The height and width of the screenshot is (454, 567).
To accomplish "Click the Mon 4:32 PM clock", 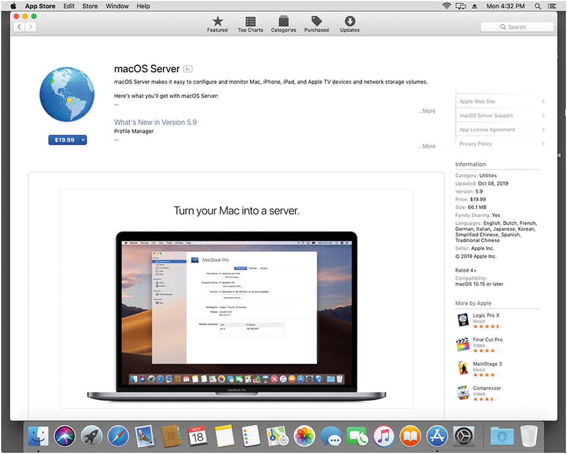I will pos(505,6).
